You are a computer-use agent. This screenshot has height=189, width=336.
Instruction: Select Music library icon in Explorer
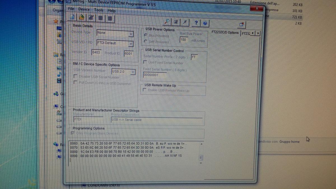59,74
